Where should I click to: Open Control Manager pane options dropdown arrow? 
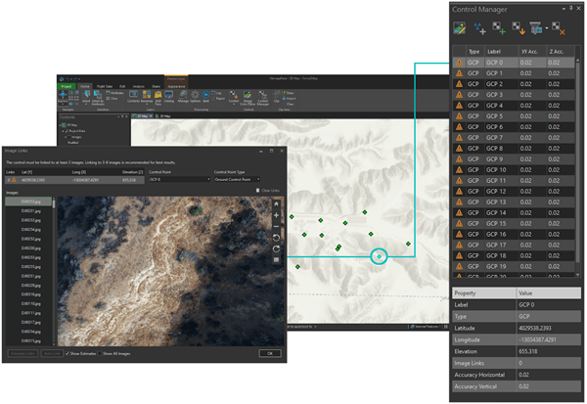coord(564,9)
